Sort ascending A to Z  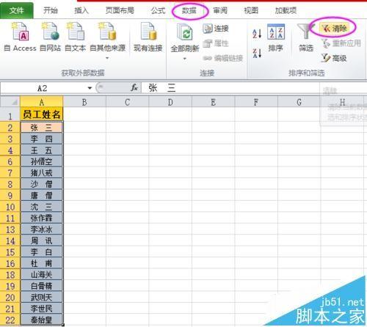pos(257,34)
